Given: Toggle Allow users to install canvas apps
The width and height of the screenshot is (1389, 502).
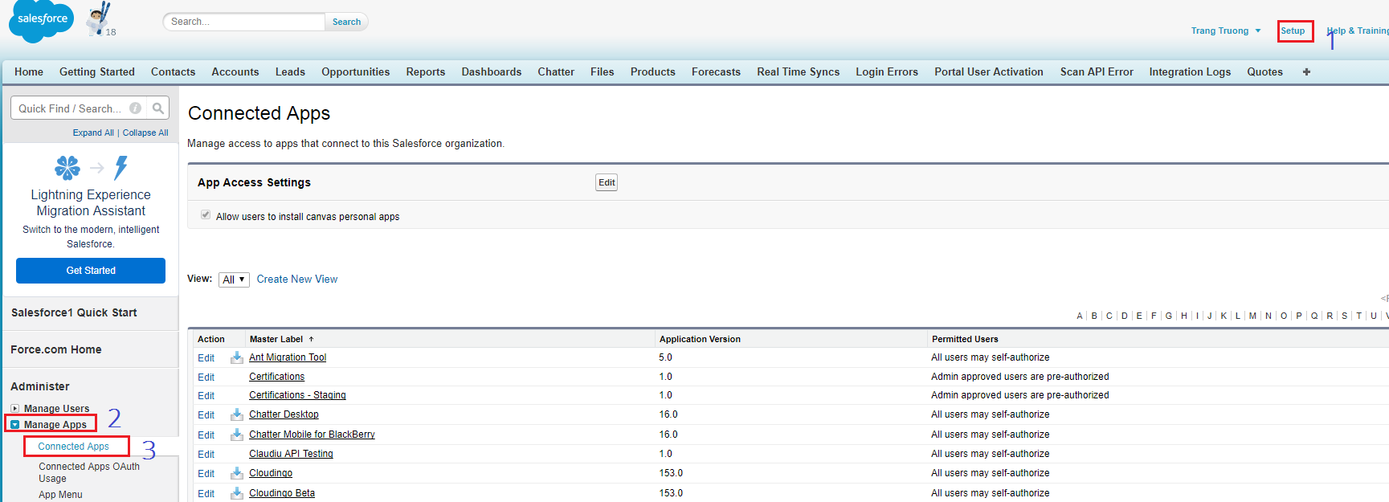Looking at the screenshot, I should point(206,215).
